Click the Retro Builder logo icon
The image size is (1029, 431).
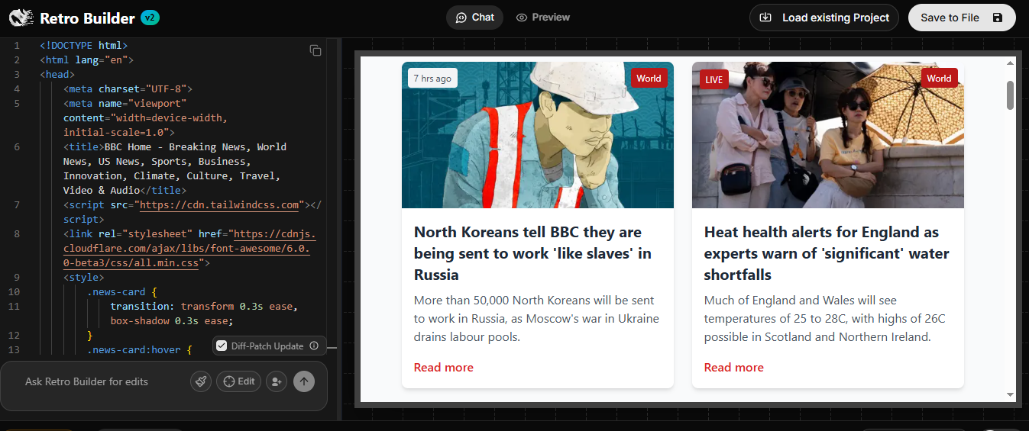(x=19, y=18)
